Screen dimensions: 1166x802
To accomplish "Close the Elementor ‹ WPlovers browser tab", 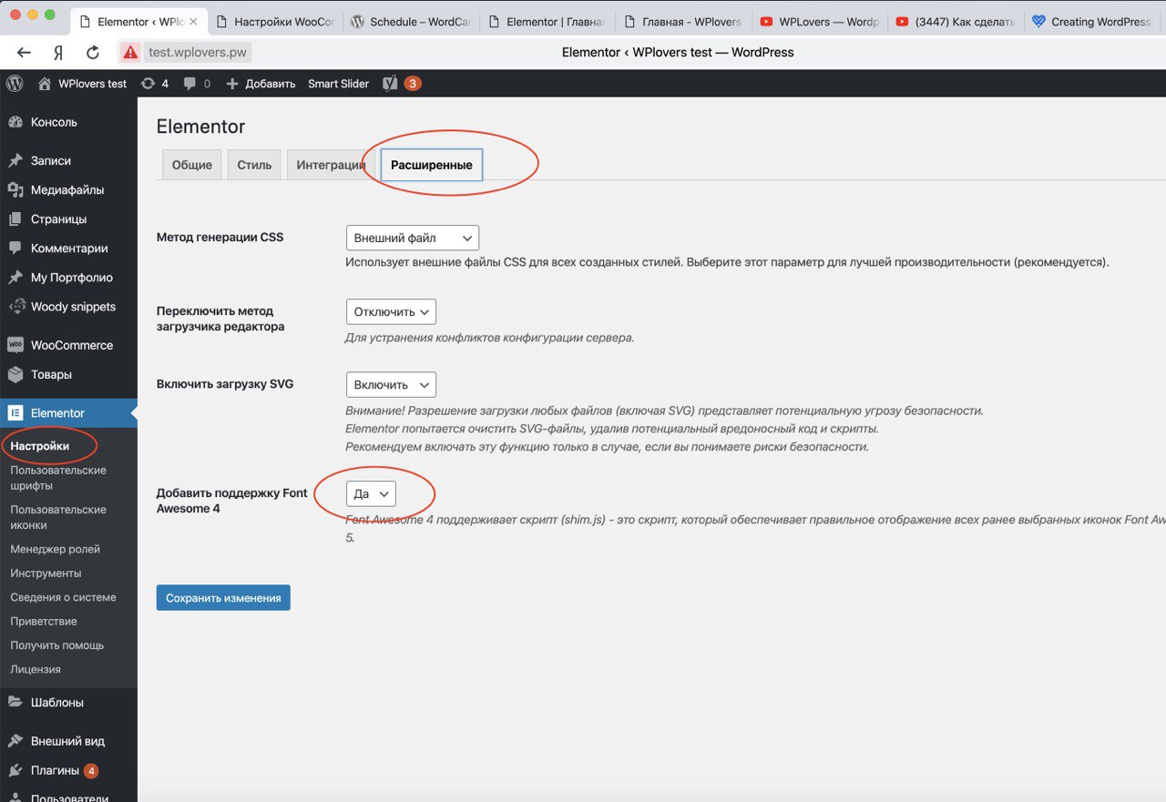I will [192, 22].
